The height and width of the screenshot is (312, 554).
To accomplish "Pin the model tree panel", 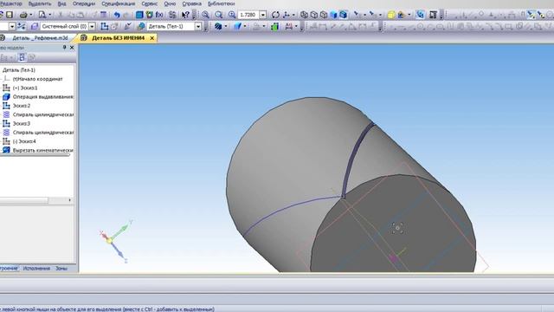I will [x=64, y=48].
